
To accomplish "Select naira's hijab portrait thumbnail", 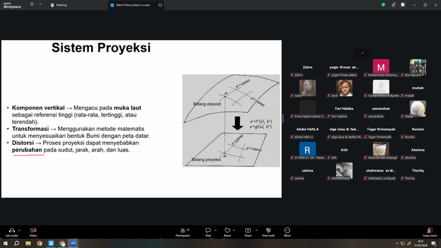I will [307, 87].
